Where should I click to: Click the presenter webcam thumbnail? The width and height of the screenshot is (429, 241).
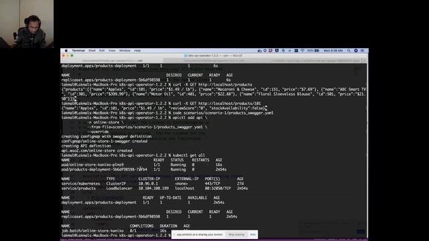[x=27, y=24]
